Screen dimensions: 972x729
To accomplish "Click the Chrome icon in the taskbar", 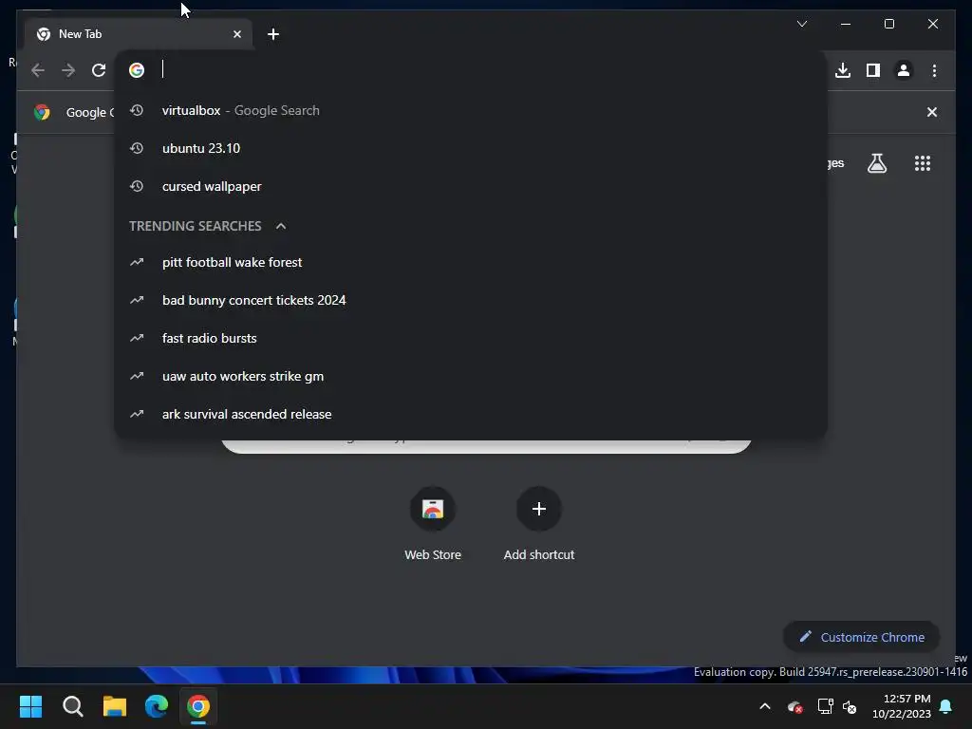I will [x=198, y=706].
